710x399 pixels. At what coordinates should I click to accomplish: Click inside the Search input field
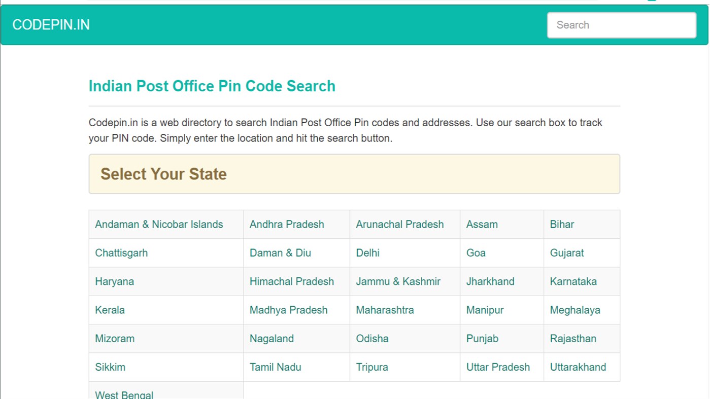click(621, 24)
